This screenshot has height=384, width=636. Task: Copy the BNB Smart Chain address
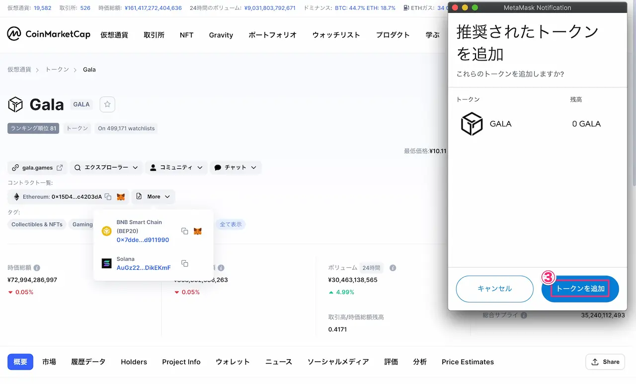click(184, 231)
